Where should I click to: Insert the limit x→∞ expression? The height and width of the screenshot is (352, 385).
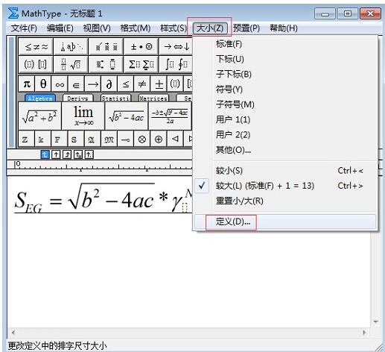[83, 116]
